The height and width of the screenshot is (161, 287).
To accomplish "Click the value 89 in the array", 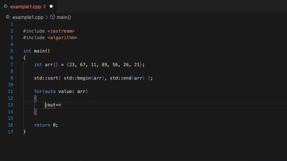I will coord(104,64).
